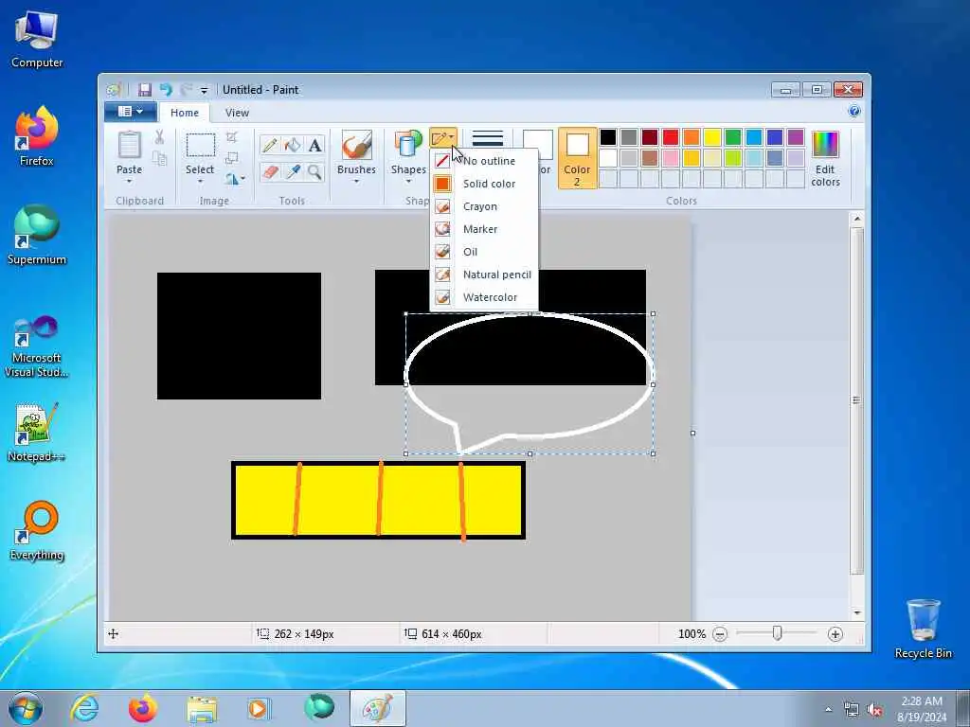970x727 pixels.
Task: Switch to the View tab
Action: tap(237, 113)
